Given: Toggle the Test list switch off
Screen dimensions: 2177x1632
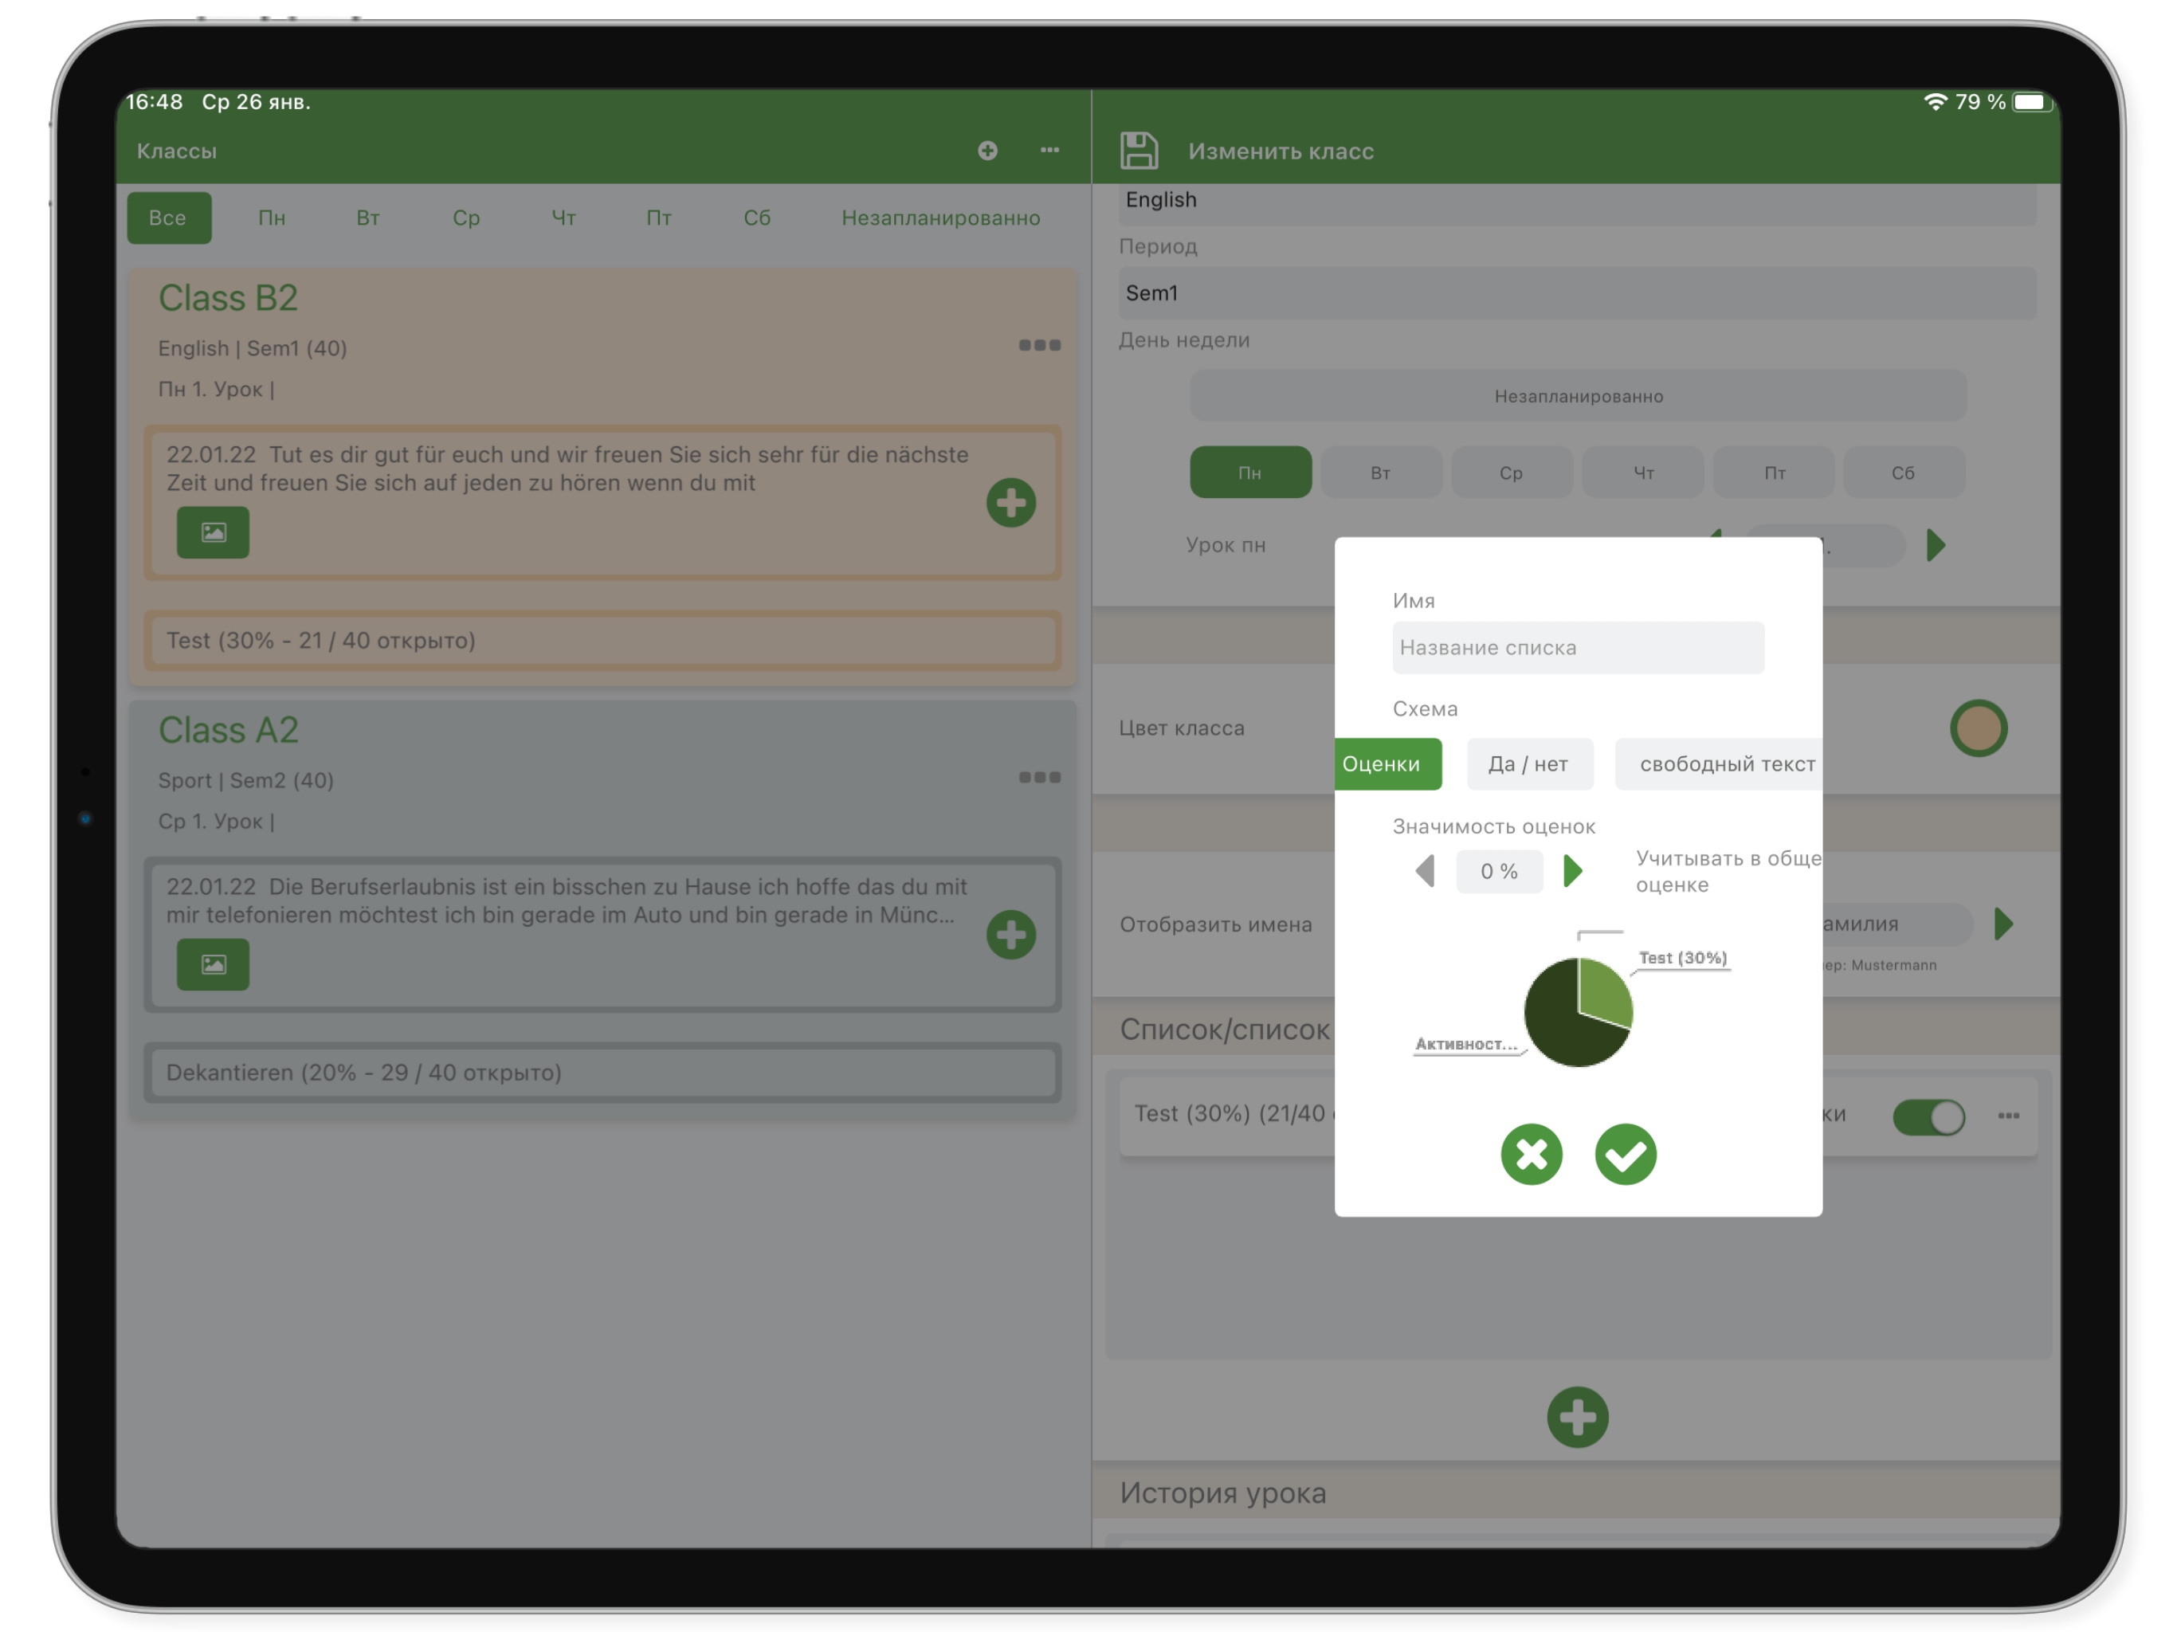Looking at the screenshot, I should 1928,1116.
